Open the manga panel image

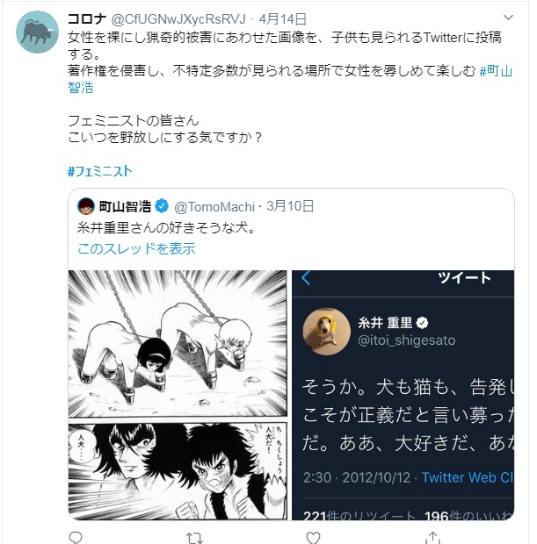[x=178, y=395]
